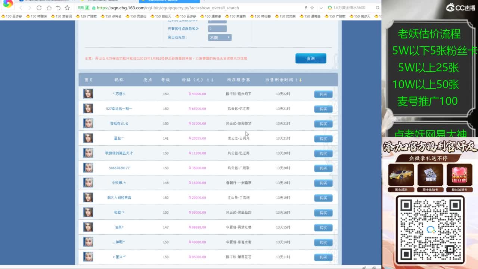Open character link 527幸运抗一期一
The height and width of the screenshot is (269, 478).
click(119, 109)
